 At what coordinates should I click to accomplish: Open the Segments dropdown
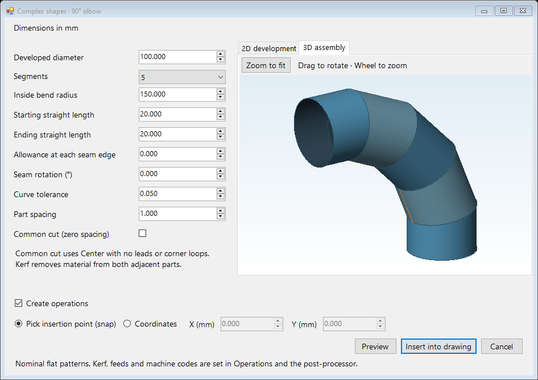click(x=182, y=77)
